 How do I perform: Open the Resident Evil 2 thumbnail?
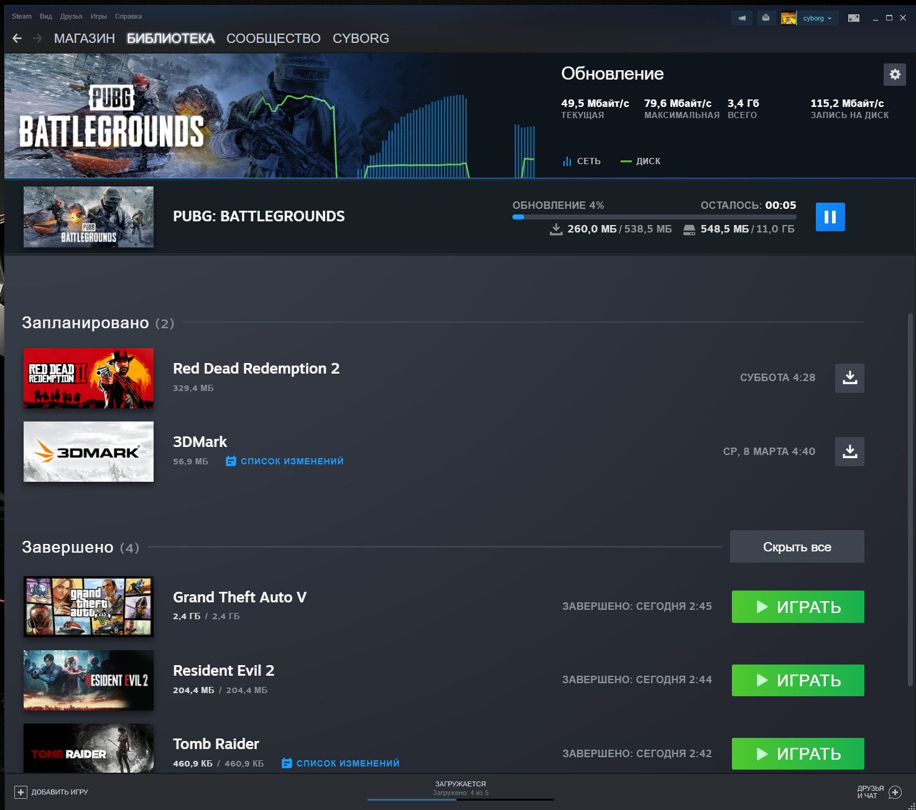pos(88,680)
